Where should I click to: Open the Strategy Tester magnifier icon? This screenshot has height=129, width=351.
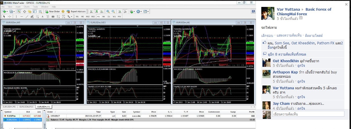(40, 12)
